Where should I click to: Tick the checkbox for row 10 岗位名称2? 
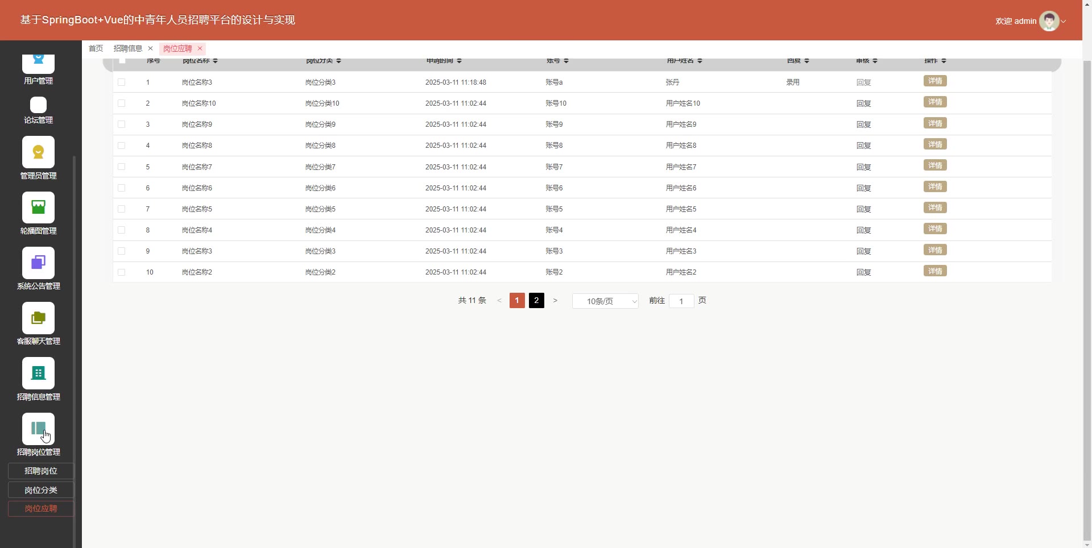pos(121,272)
